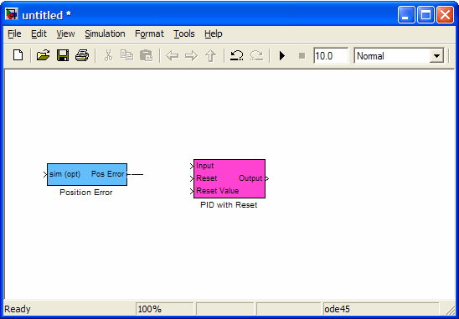Create a new model with blank page icon
Screen dimensions: 459x319
[x=18, y=55]
